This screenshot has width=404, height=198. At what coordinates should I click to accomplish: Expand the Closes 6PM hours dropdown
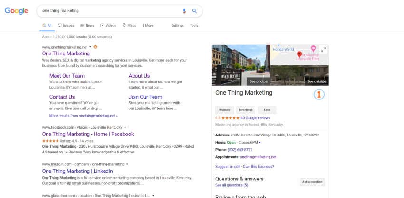point(260,143)
